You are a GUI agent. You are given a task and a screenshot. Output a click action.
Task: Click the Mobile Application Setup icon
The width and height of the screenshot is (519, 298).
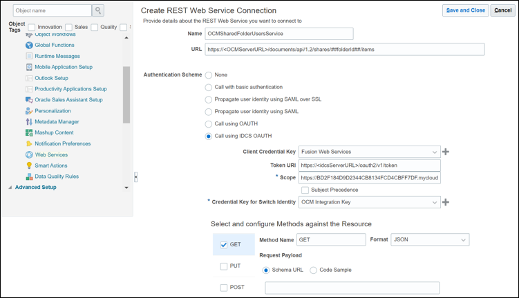[29, 67]
